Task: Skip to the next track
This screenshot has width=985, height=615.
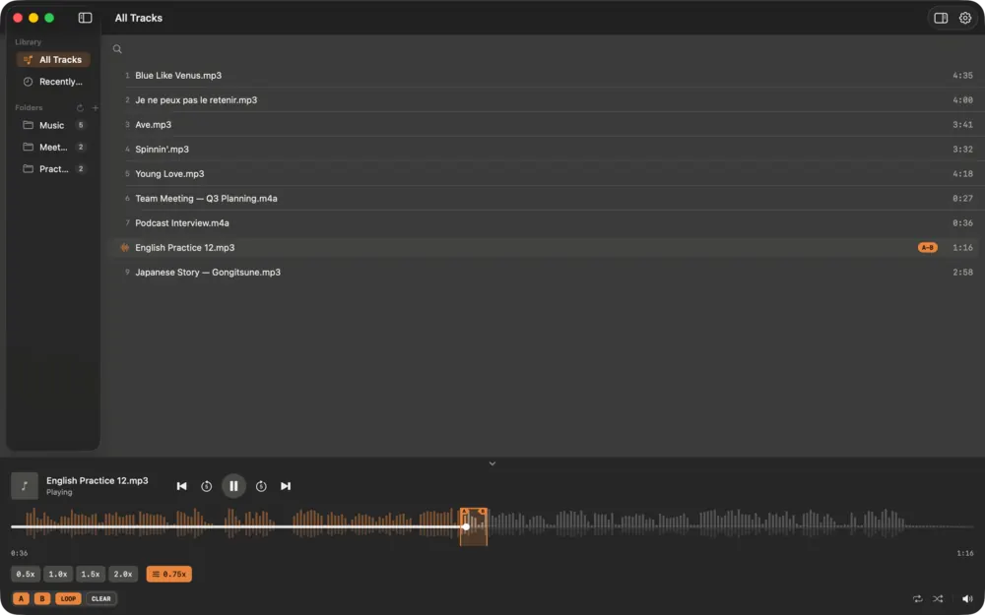Action: tap(286, 486)
